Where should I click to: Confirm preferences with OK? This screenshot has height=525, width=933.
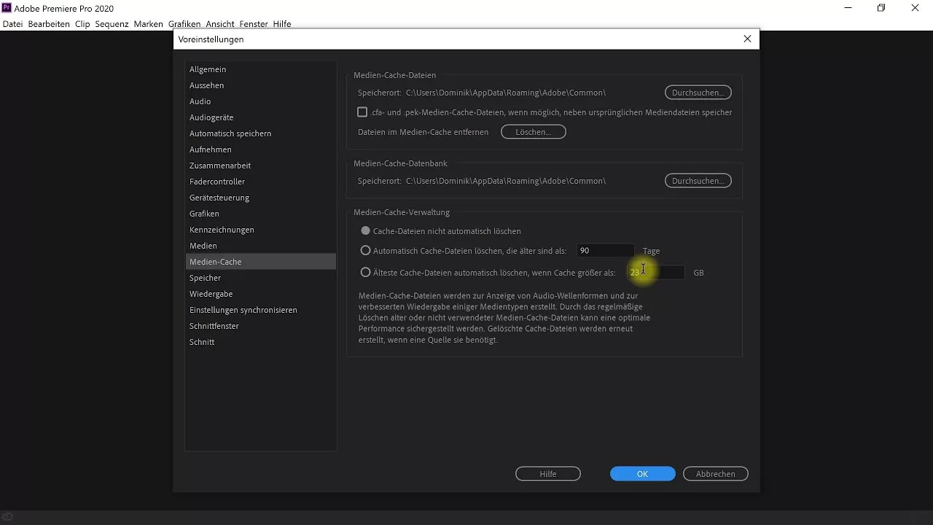pos(642,473)
